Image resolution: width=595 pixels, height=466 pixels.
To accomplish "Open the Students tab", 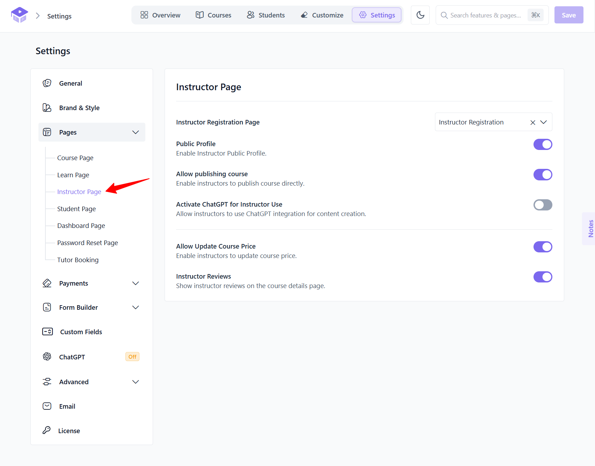I will pos(266,15).
